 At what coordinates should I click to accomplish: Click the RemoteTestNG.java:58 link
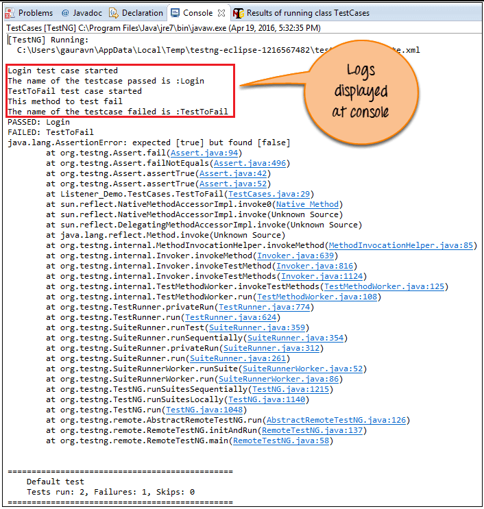281,440
